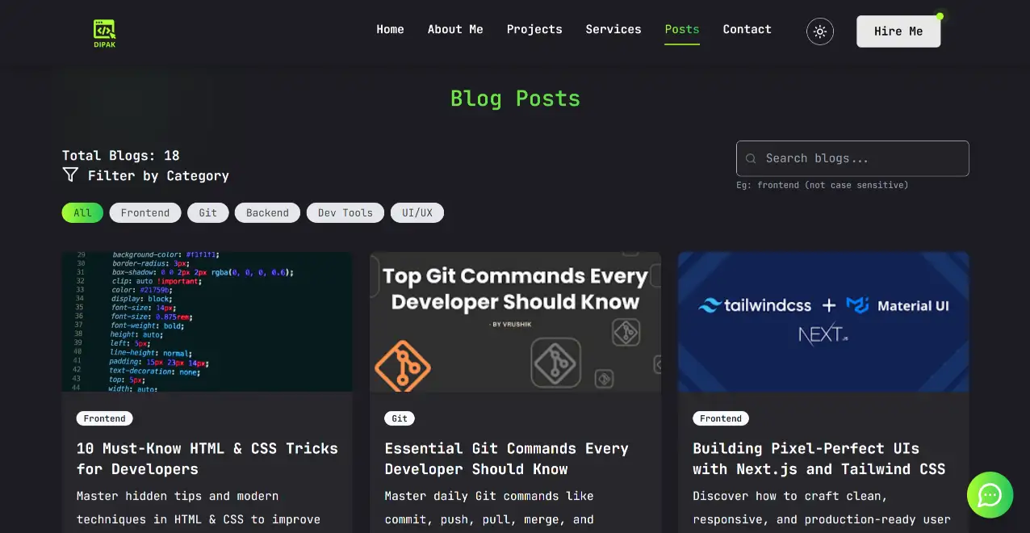Click the Hire Me button
This screenshot has height=533, width=1030.
(x=898, y=31)
